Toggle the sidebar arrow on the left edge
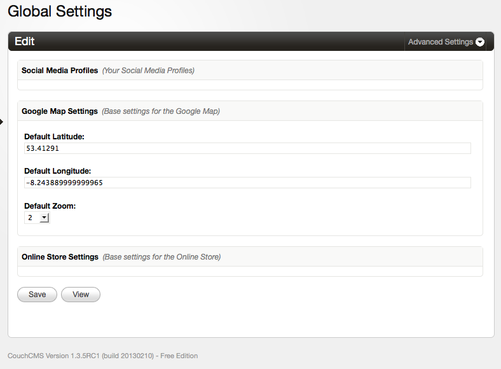The image size is (501, 369). pos(1,122)
